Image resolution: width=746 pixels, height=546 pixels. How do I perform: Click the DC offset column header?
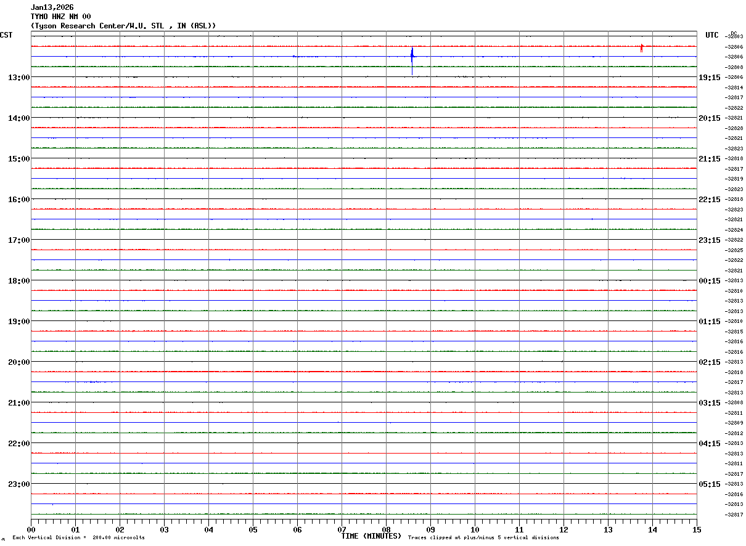(734, 33)
